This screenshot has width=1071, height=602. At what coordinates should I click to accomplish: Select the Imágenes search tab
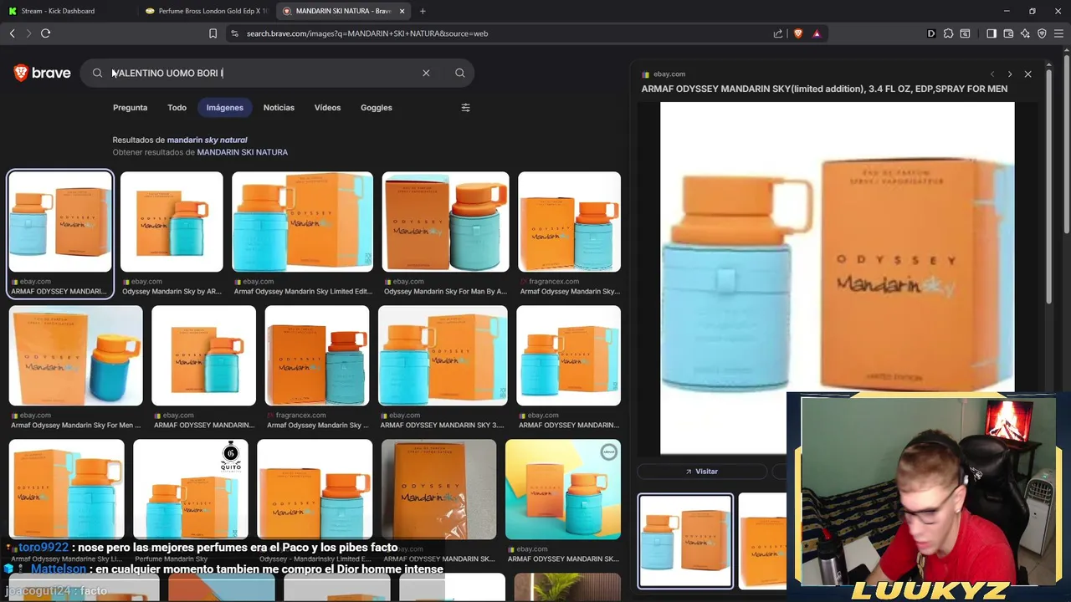click(225, 107)
